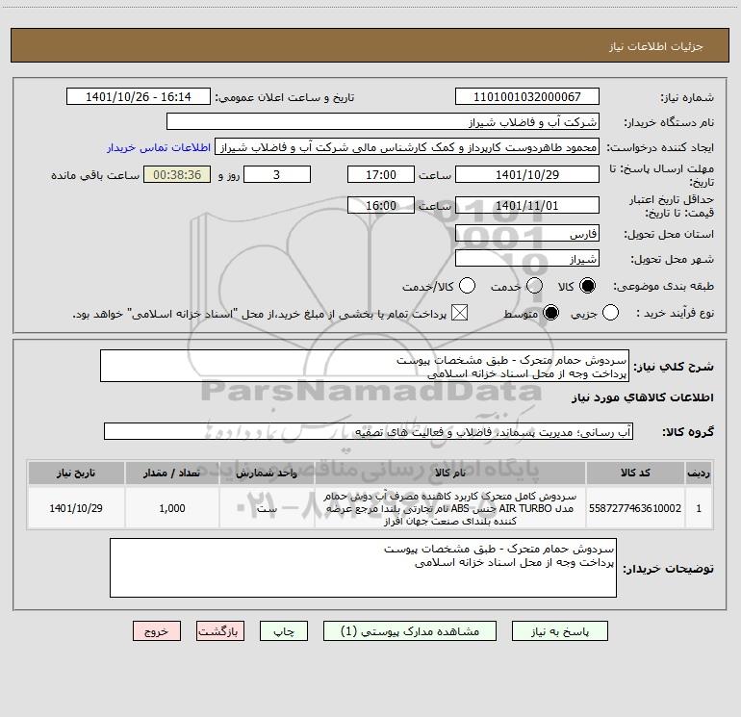741x717 pixels.
Task: Click the نام کالا column header
Action: (x=450, y=473)
